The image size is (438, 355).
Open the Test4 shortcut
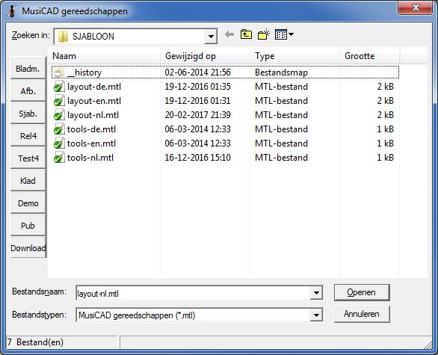tap(28, 158)
